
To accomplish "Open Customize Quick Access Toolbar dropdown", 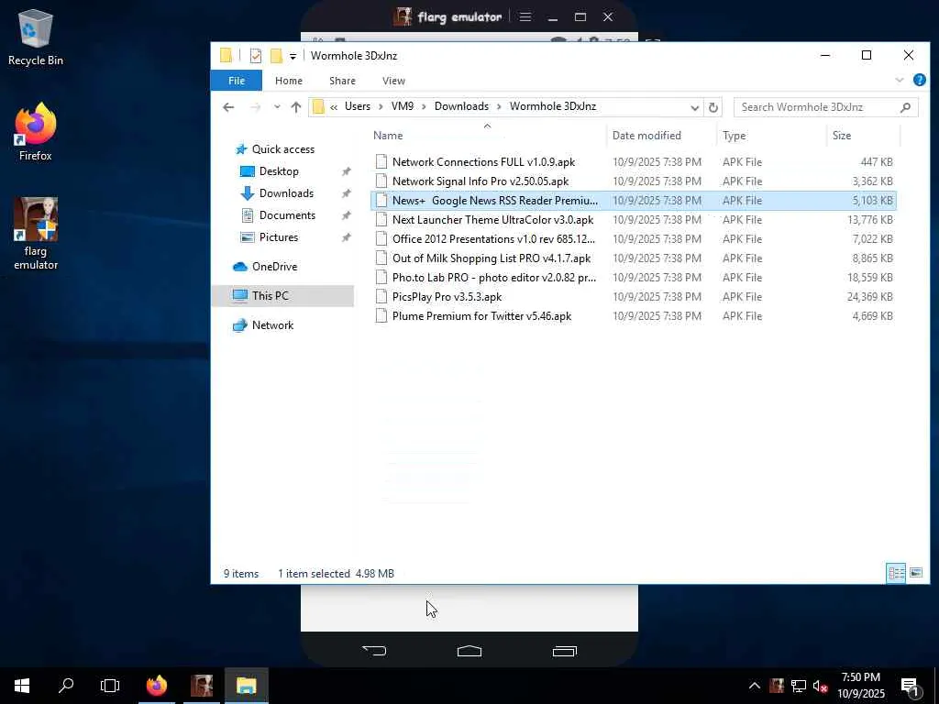I will coord(293,56).
